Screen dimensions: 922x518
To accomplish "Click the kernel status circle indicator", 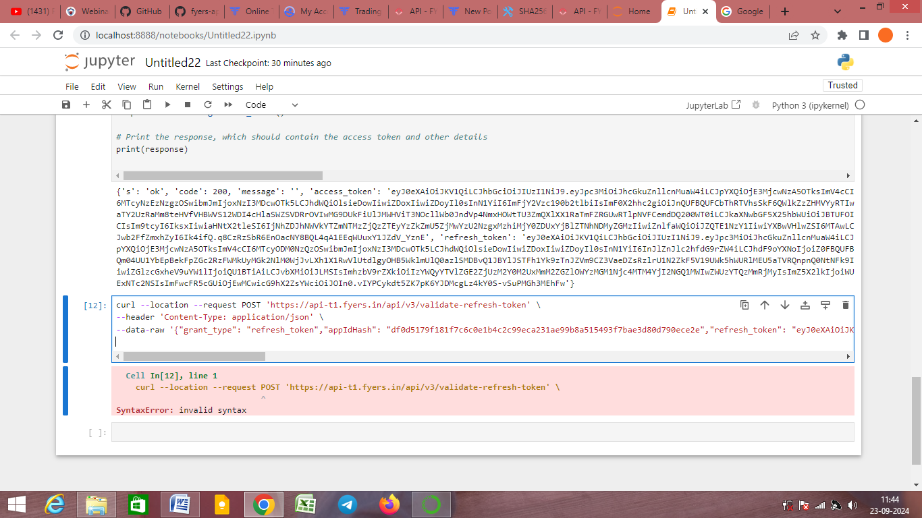I will [x=860, y=105].
